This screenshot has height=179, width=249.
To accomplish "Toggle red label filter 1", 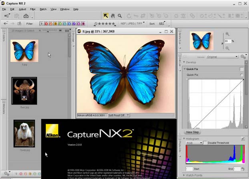I will click(46, 24).
